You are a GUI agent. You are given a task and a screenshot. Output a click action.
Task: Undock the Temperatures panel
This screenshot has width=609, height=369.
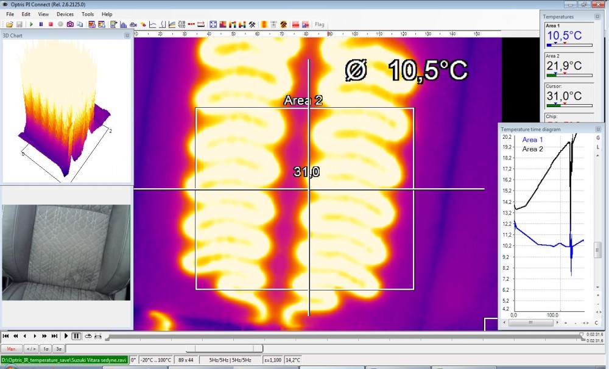click(x=597, y=16)
